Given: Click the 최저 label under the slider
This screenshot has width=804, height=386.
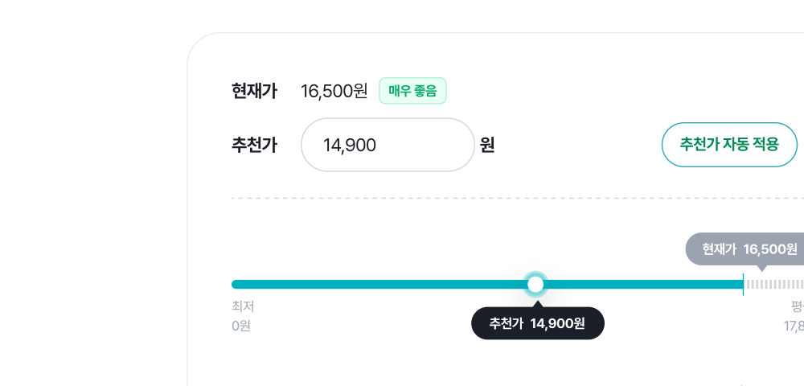Looking at the screenshot, I should coord(243,306).
